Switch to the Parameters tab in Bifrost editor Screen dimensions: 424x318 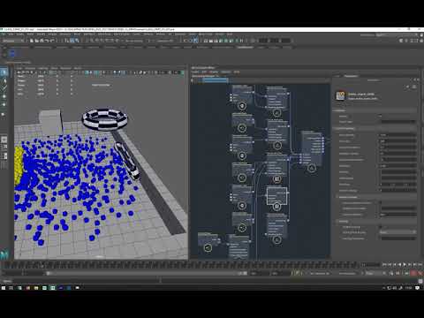tap(351, 76)
